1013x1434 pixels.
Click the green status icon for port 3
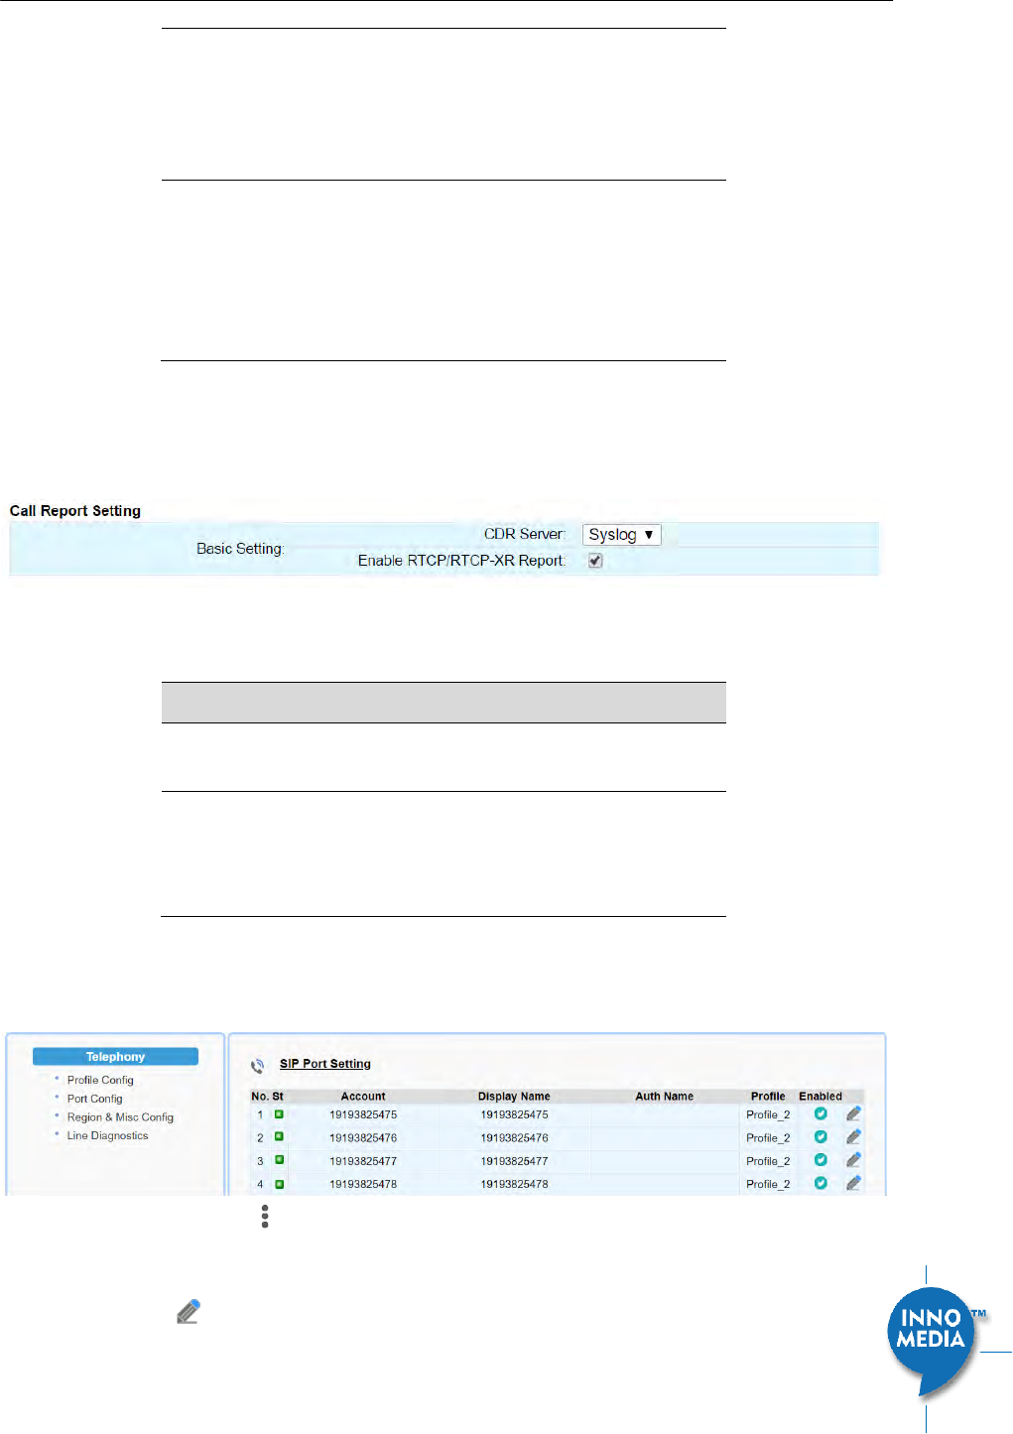[279, 1160]
